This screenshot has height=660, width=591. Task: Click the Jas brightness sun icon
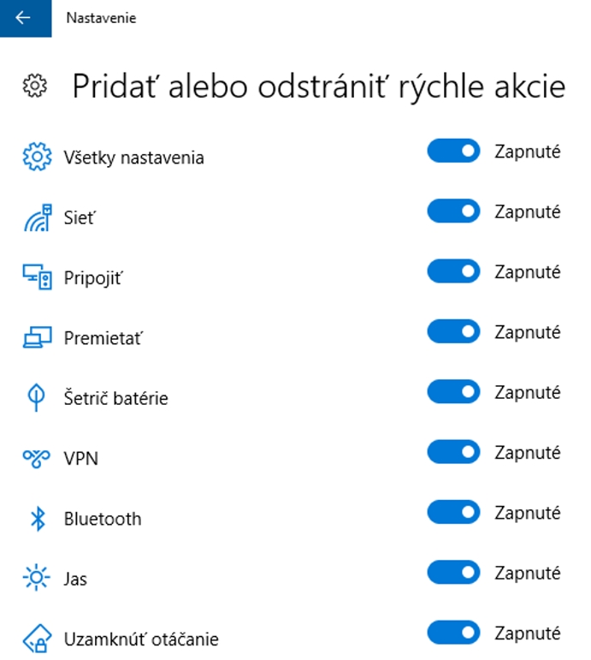(37, 579)
